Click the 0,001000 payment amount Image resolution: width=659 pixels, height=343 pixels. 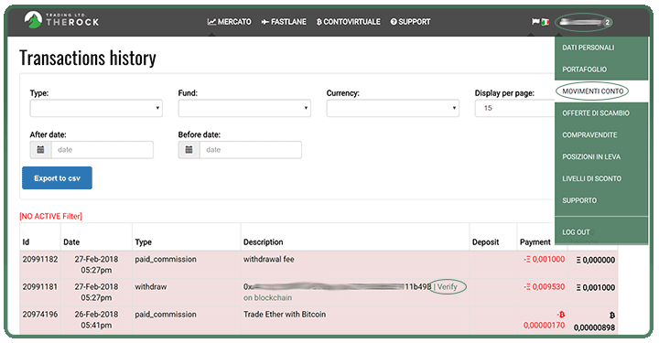(x=545, y=260)
